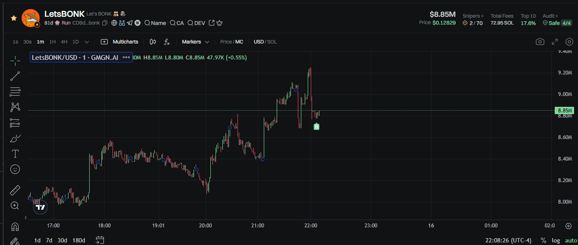Image resolution: width=578 pixels, height=245 pixels.
Task: Select the 4H timeframe
Action: click(64, 42)
